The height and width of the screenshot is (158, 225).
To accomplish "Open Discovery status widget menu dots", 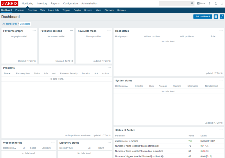I will coord(109,142).
